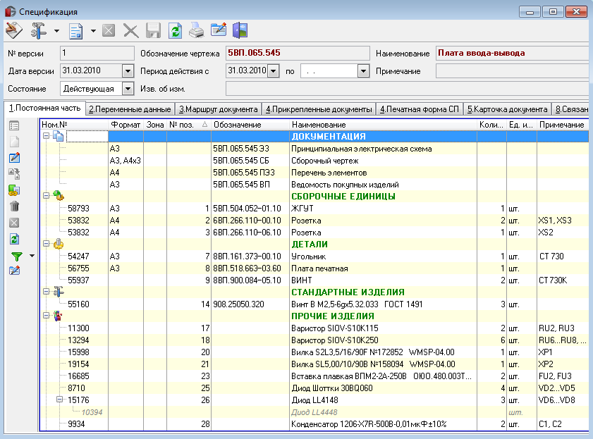
Task: Click the blue note-with-pencil edit icon in sidebar
Action: (14, 158)
